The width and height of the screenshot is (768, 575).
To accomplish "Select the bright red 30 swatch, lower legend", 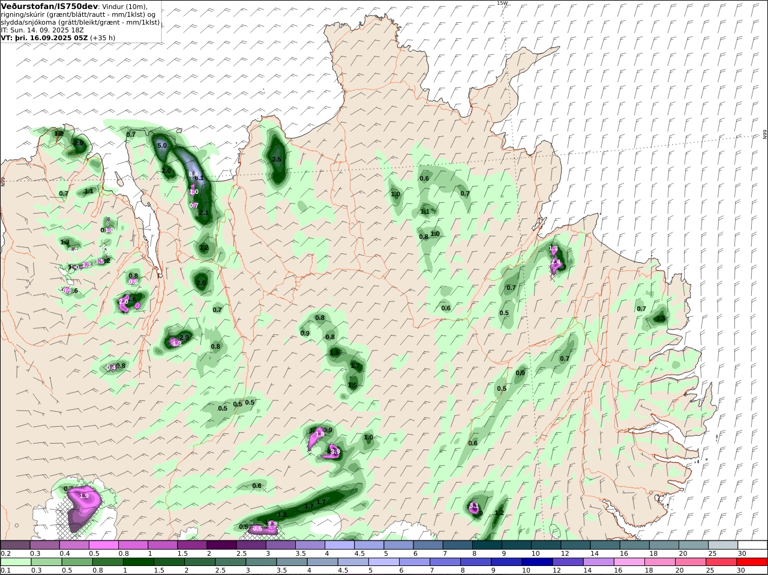I will point(752,562).
